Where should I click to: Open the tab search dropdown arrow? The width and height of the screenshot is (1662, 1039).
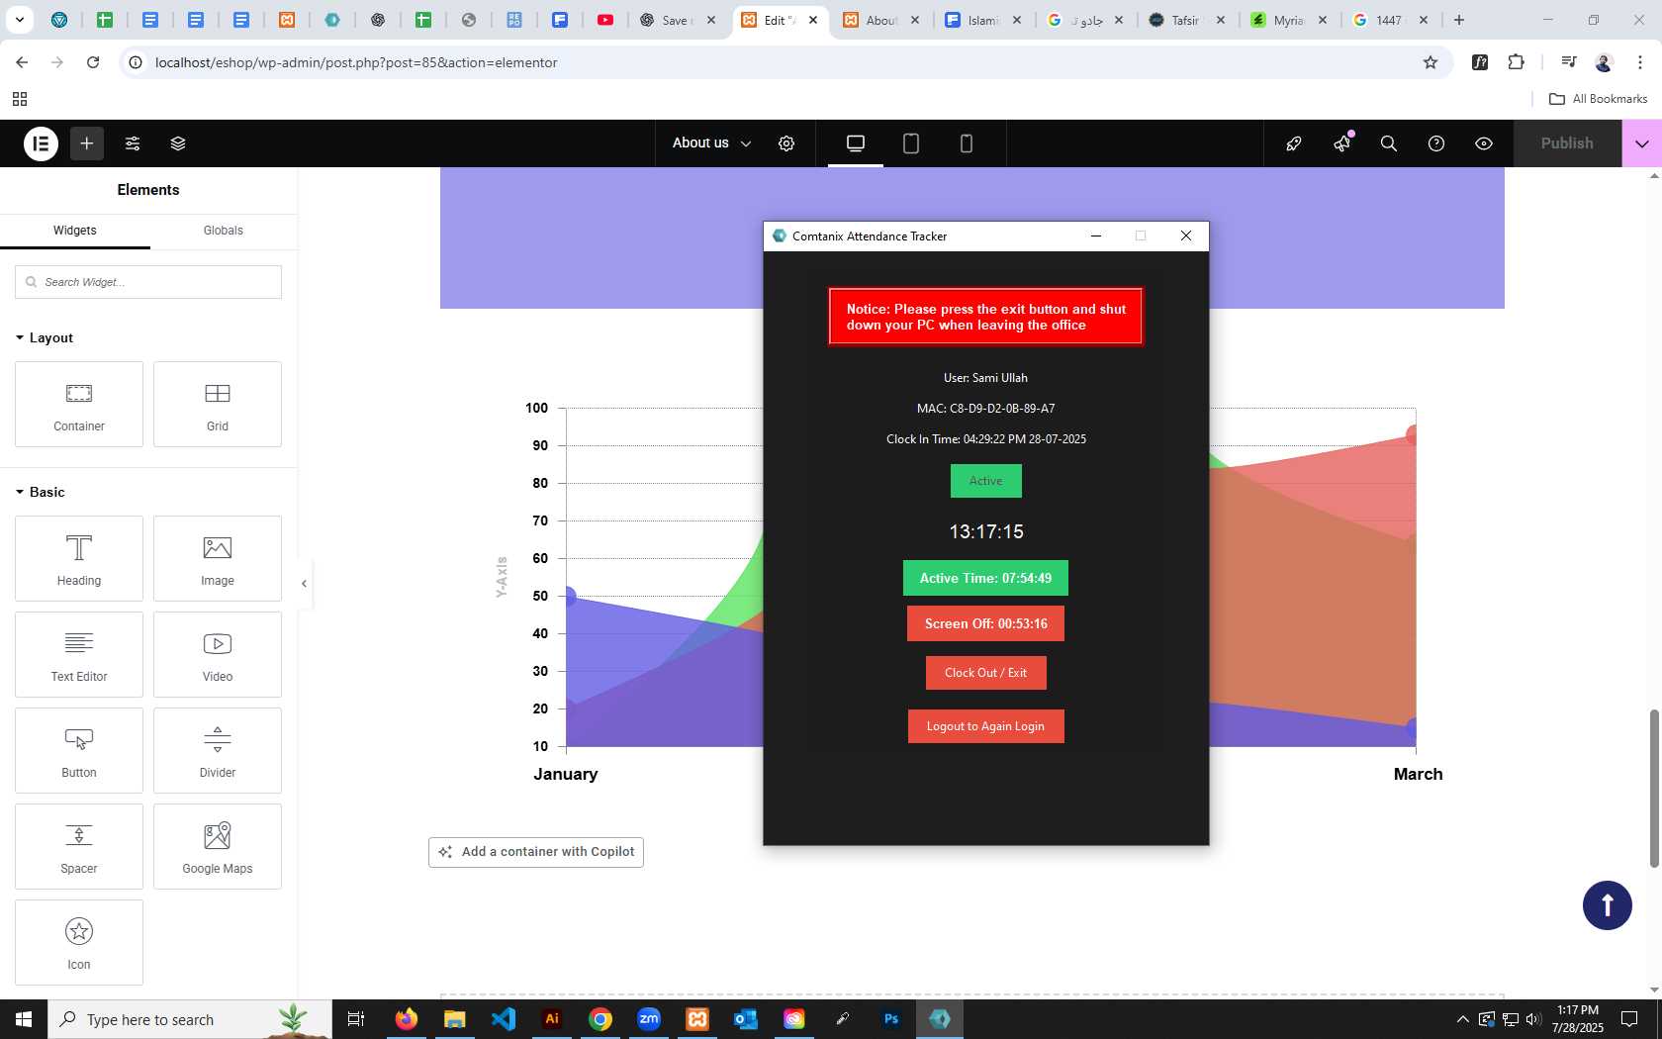19,20
